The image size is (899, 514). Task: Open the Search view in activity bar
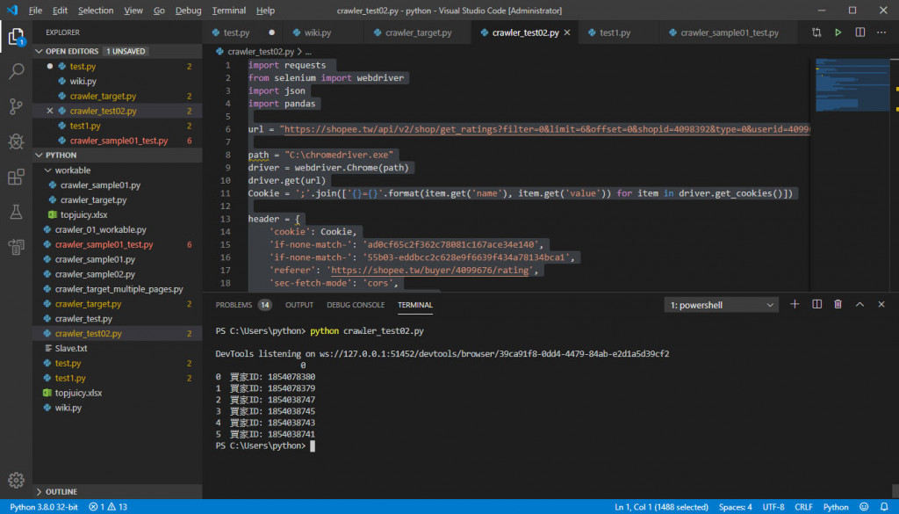(16, 72)
